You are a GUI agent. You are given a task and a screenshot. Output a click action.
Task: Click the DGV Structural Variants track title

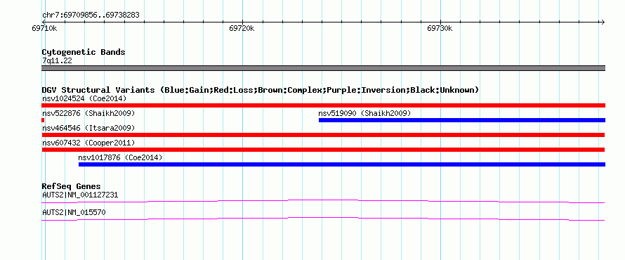point(261,90)
